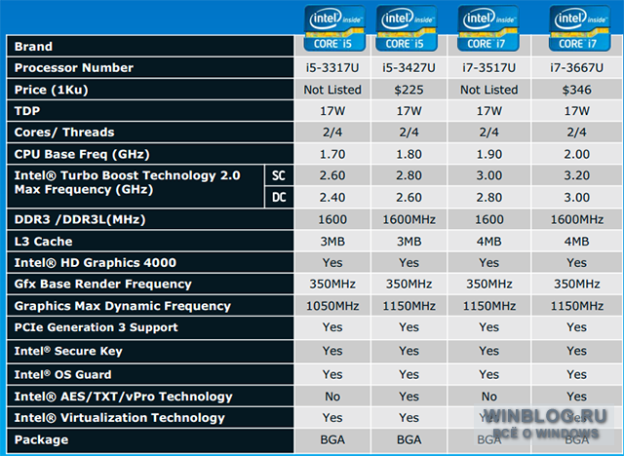Click '1600MHz' memory cell for i5-3427U

pos(409,219)
